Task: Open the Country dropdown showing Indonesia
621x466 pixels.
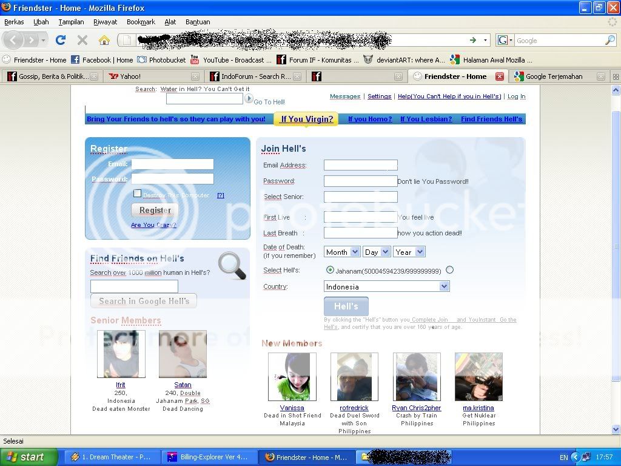Action: (x=386, y=286)
